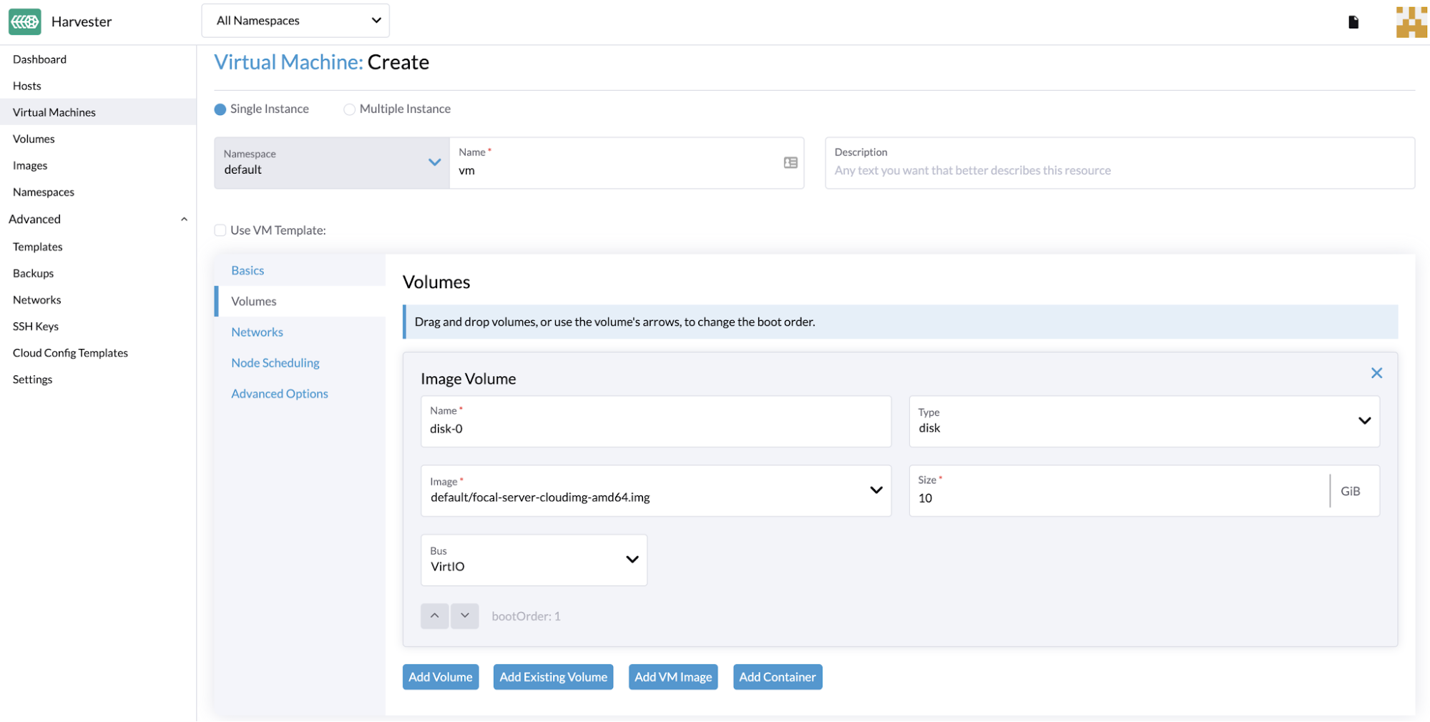Go to the Advanced Options tab
The width and height of the screenshot is (1430, 722).
(x=279, y=394)
